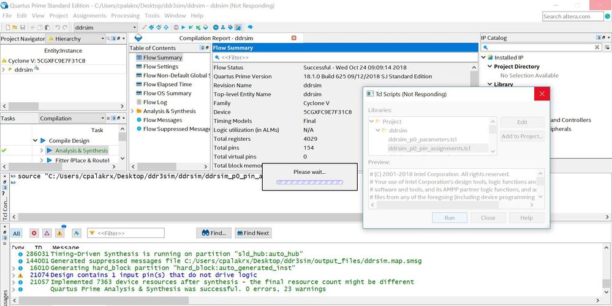Open the Processing menu
The image size is (612, 306).
[x=125, y=15]
